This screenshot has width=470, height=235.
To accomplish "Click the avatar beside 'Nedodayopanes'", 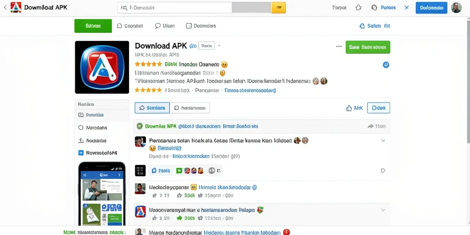I will click(x=140, y=189).
